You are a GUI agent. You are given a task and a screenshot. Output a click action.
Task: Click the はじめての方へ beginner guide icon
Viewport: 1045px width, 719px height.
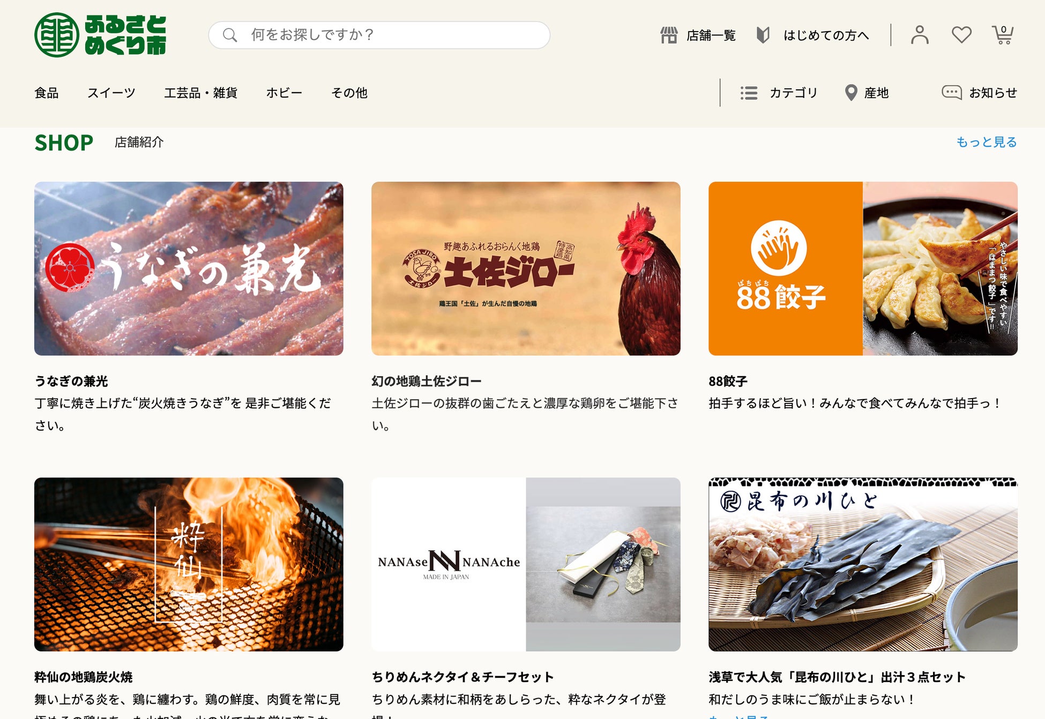click(x=763, y=35)
